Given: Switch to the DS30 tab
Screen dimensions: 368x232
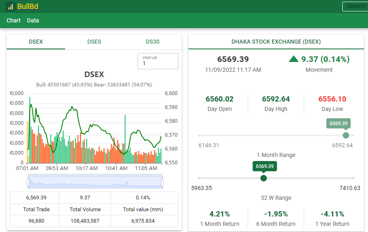Looking at the screenshot, I should tap(153, 42).
